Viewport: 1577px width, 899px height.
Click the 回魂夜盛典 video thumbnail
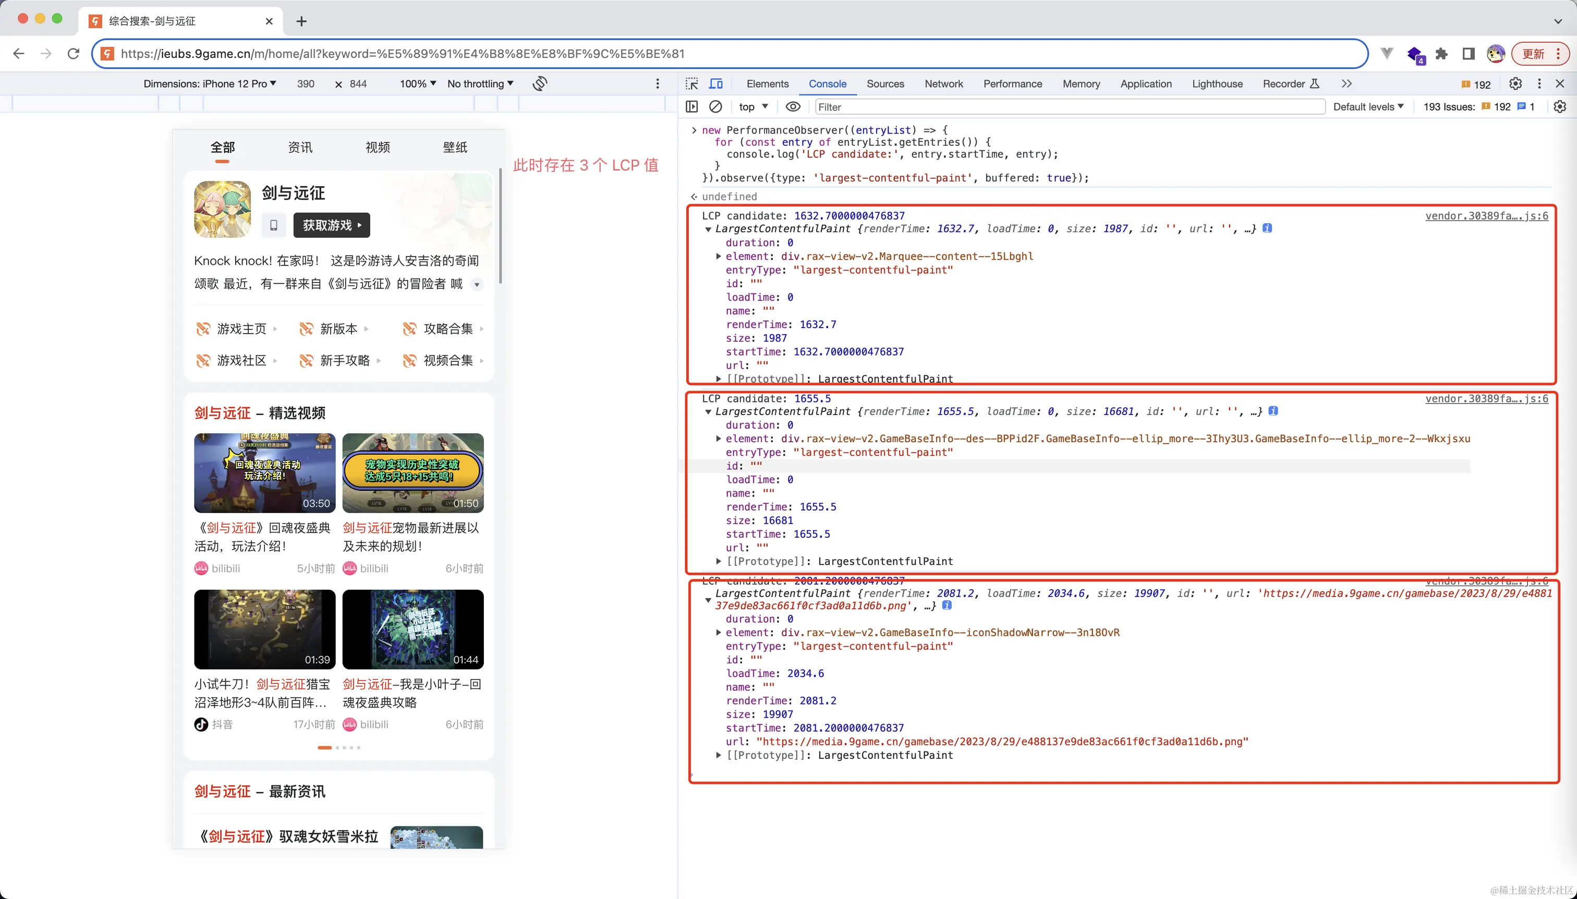click(265, 473)
